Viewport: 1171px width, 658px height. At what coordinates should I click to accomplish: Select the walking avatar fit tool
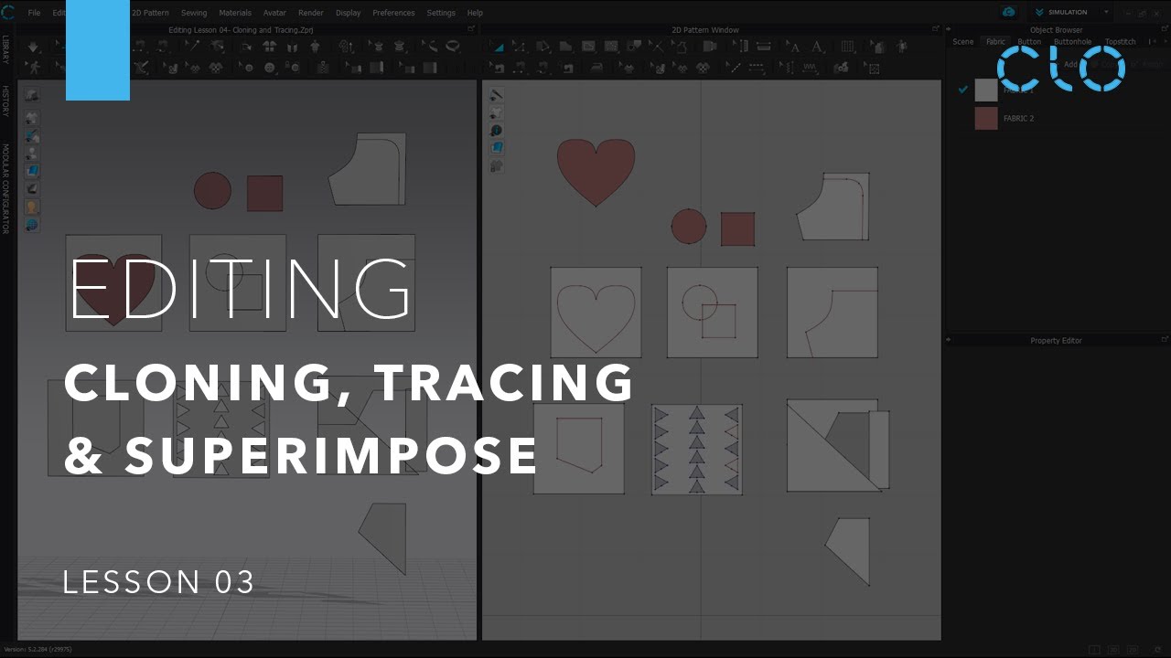(34, 67)
